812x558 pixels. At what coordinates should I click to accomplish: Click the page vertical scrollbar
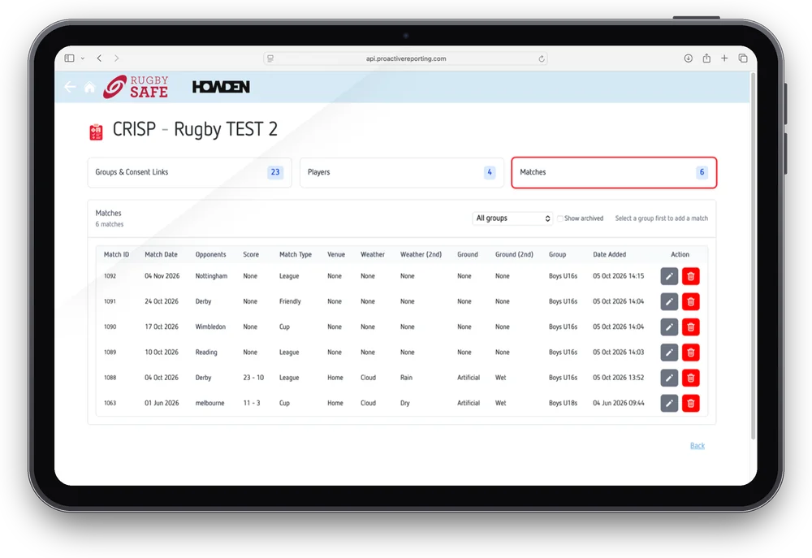[753, 257]
